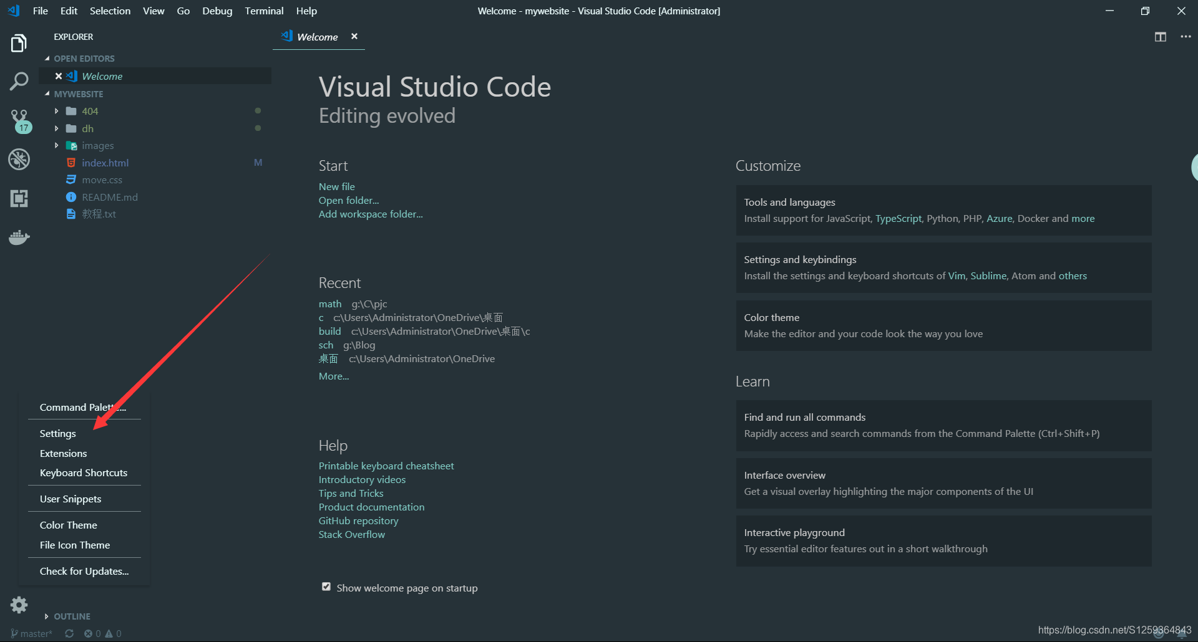Click More recent folders link

334,376
